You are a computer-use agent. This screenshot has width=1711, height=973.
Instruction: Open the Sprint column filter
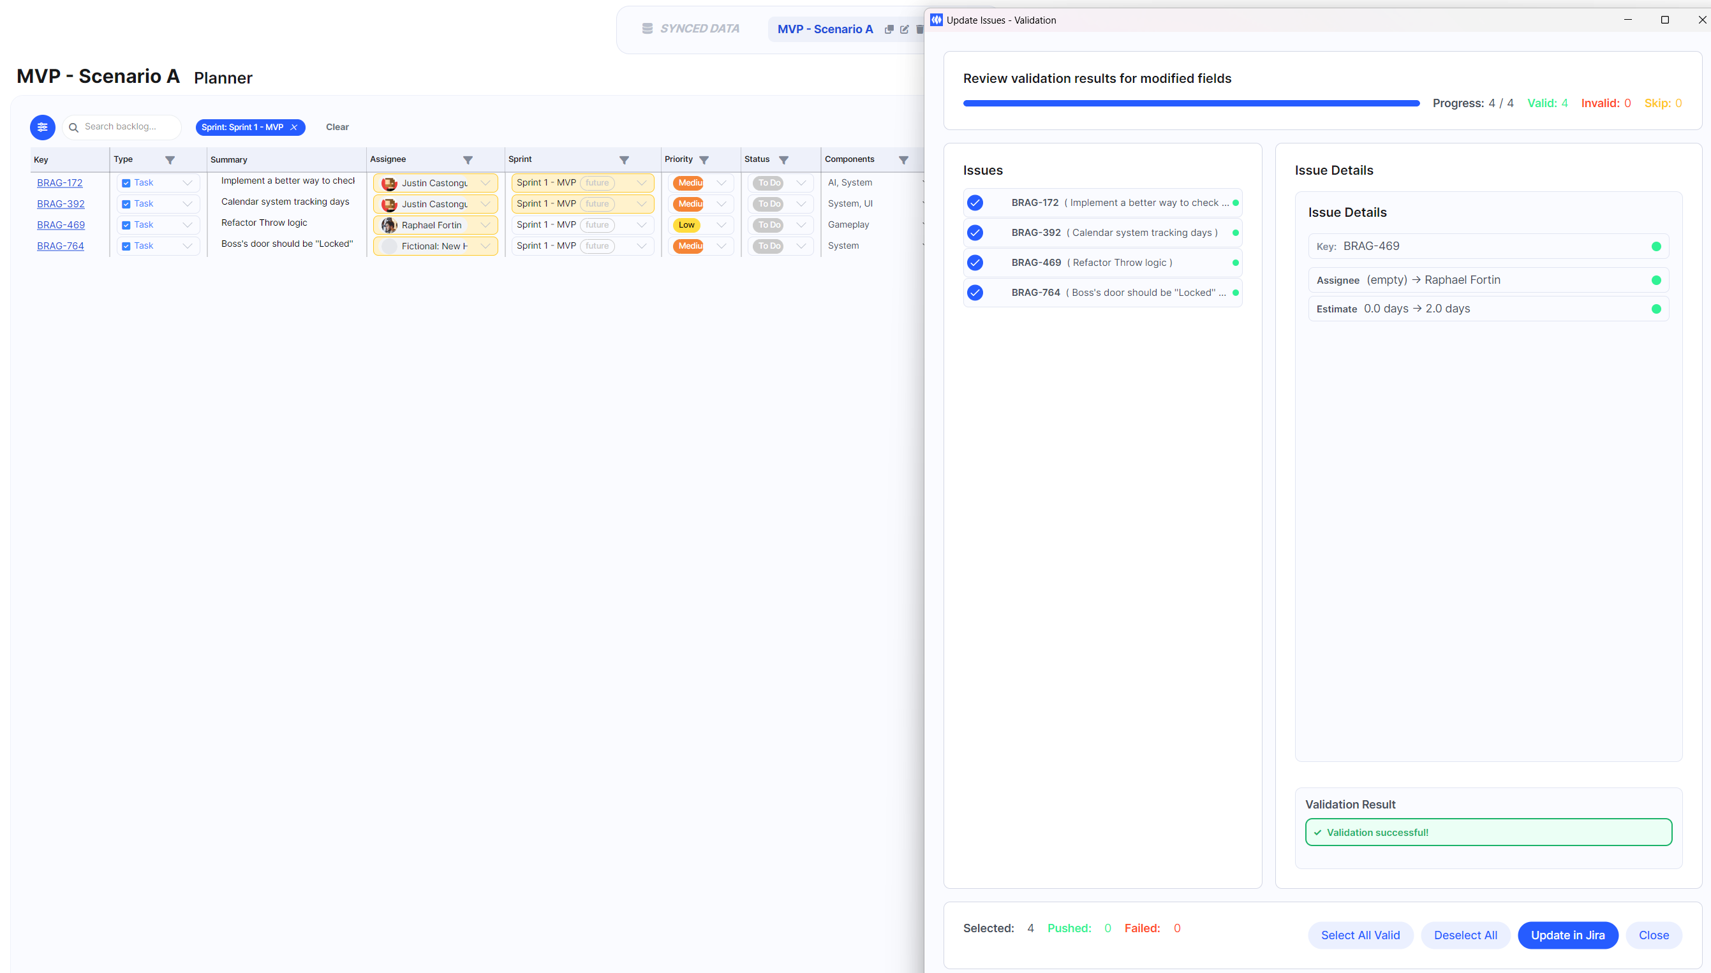click(624, 159)
